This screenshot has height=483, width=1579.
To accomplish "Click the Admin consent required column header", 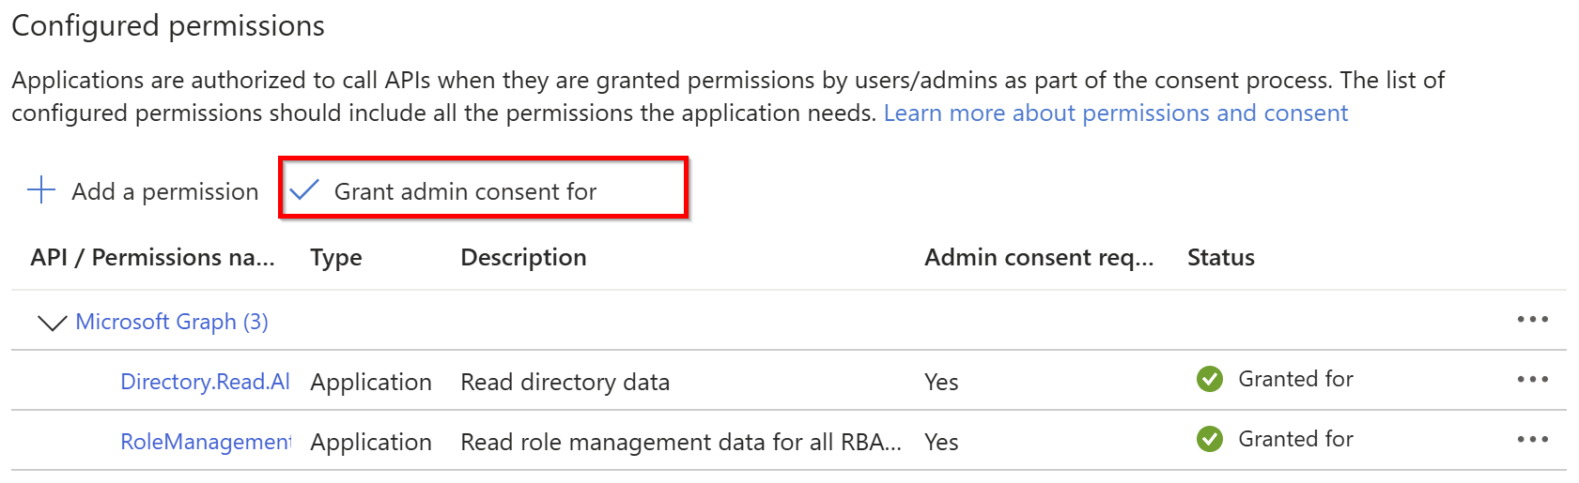I will 1039,258.
